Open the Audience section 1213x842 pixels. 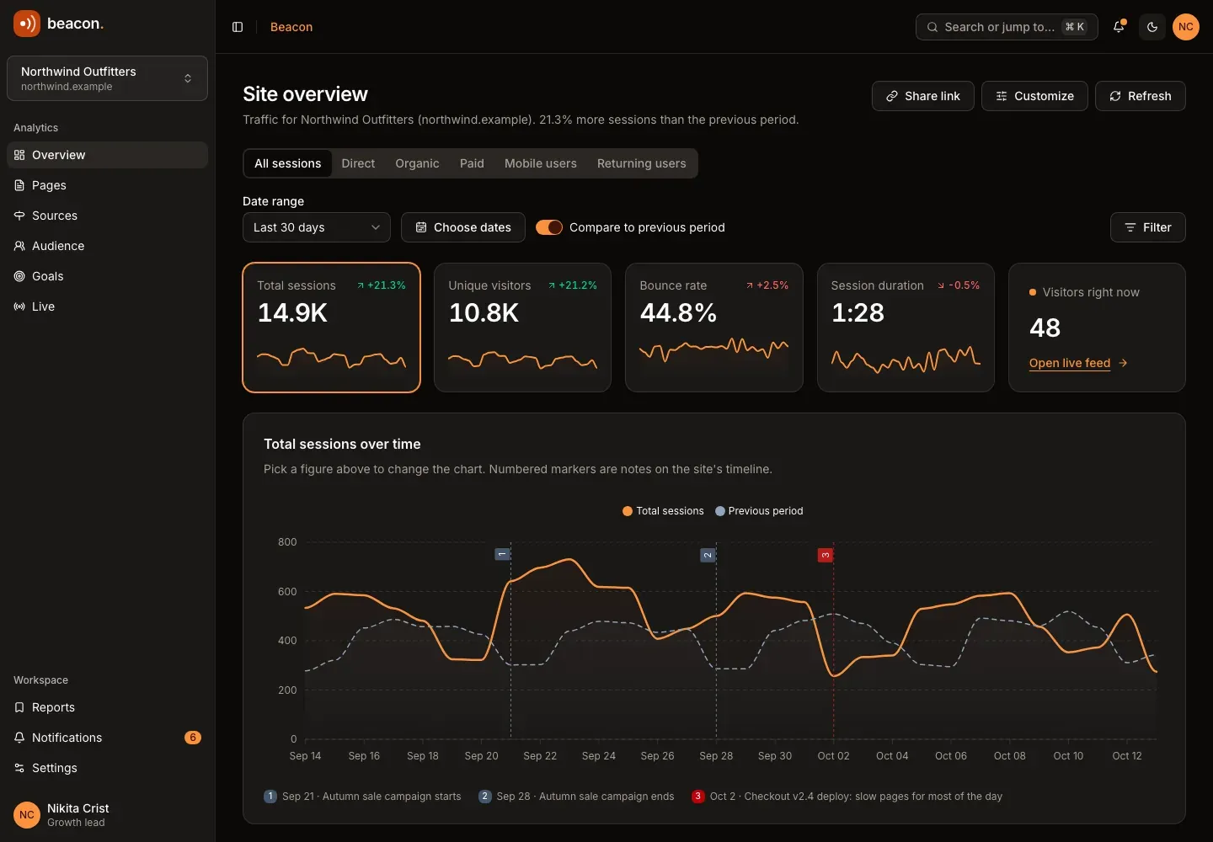point(107,246)
